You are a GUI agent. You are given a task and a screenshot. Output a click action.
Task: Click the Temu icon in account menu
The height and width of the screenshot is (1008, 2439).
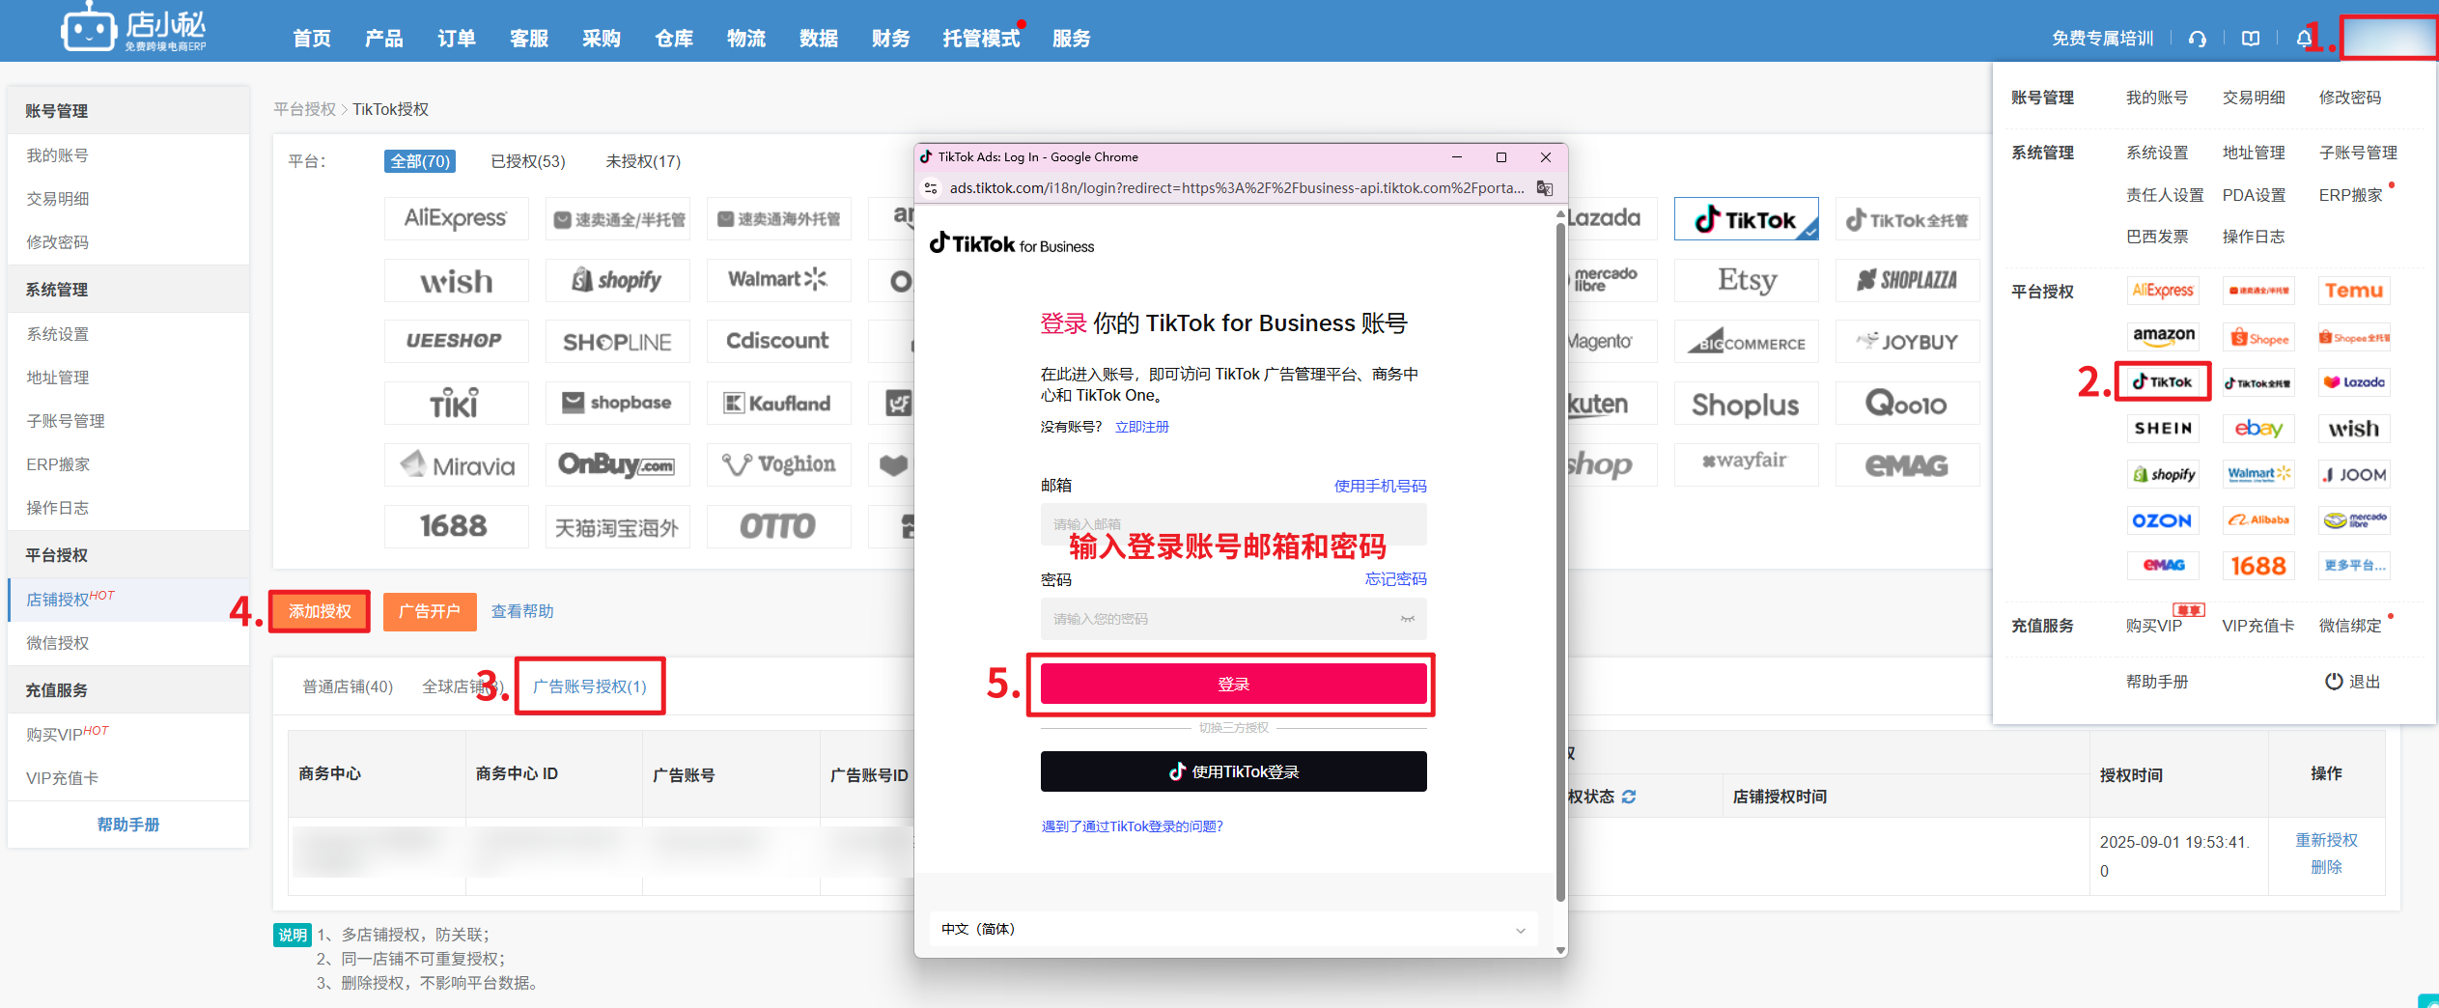click(2354, 291)
